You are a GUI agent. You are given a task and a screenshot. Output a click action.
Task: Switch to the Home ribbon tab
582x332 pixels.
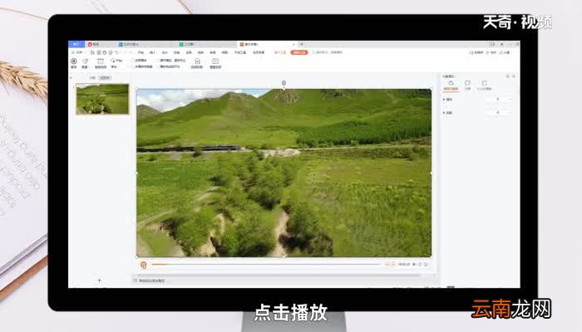pos(141,52)
